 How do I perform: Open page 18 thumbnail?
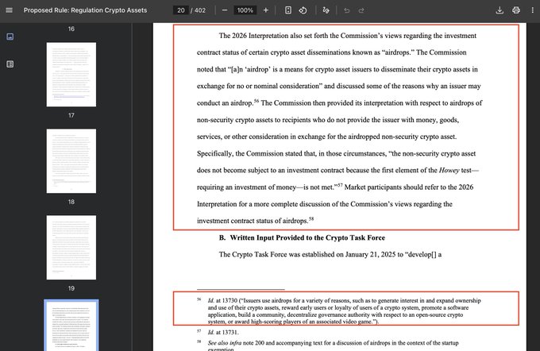point(71,161)
